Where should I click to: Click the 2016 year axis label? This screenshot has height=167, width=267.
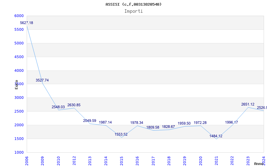tap(138, 161)
